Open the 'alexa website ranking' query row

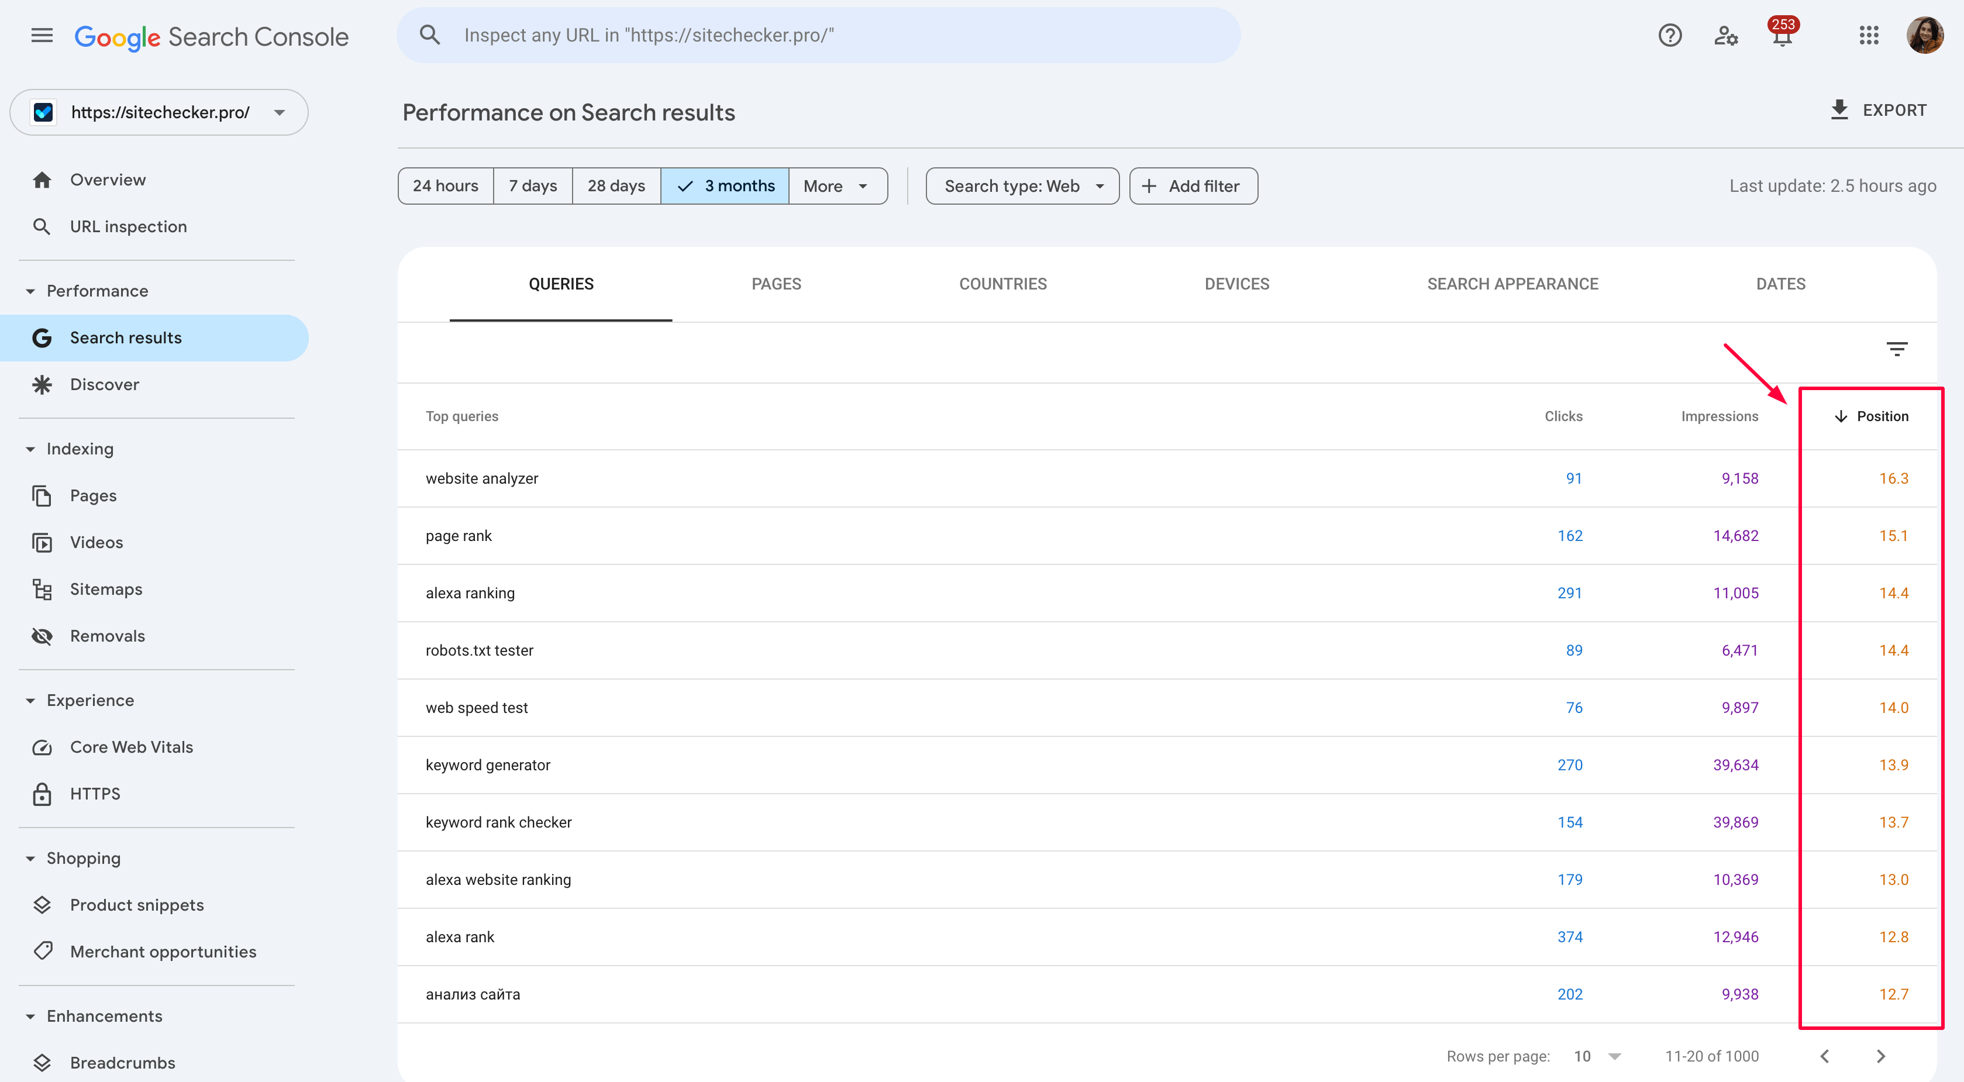tap(1166, 879)
